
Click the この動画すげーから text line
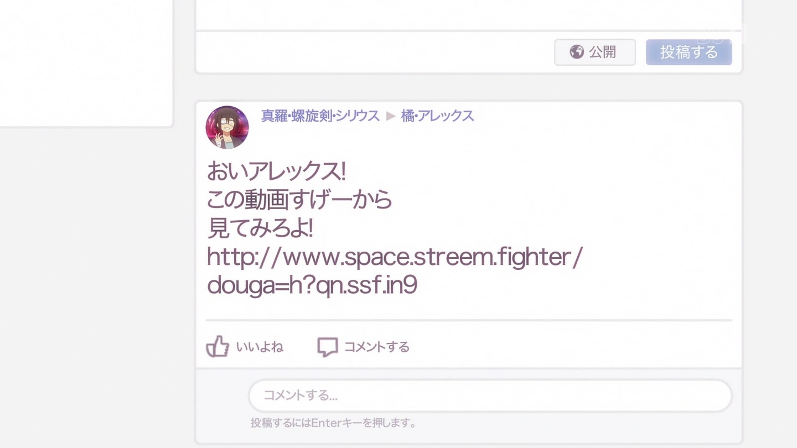pyautogui.click(x=299, y=200)
